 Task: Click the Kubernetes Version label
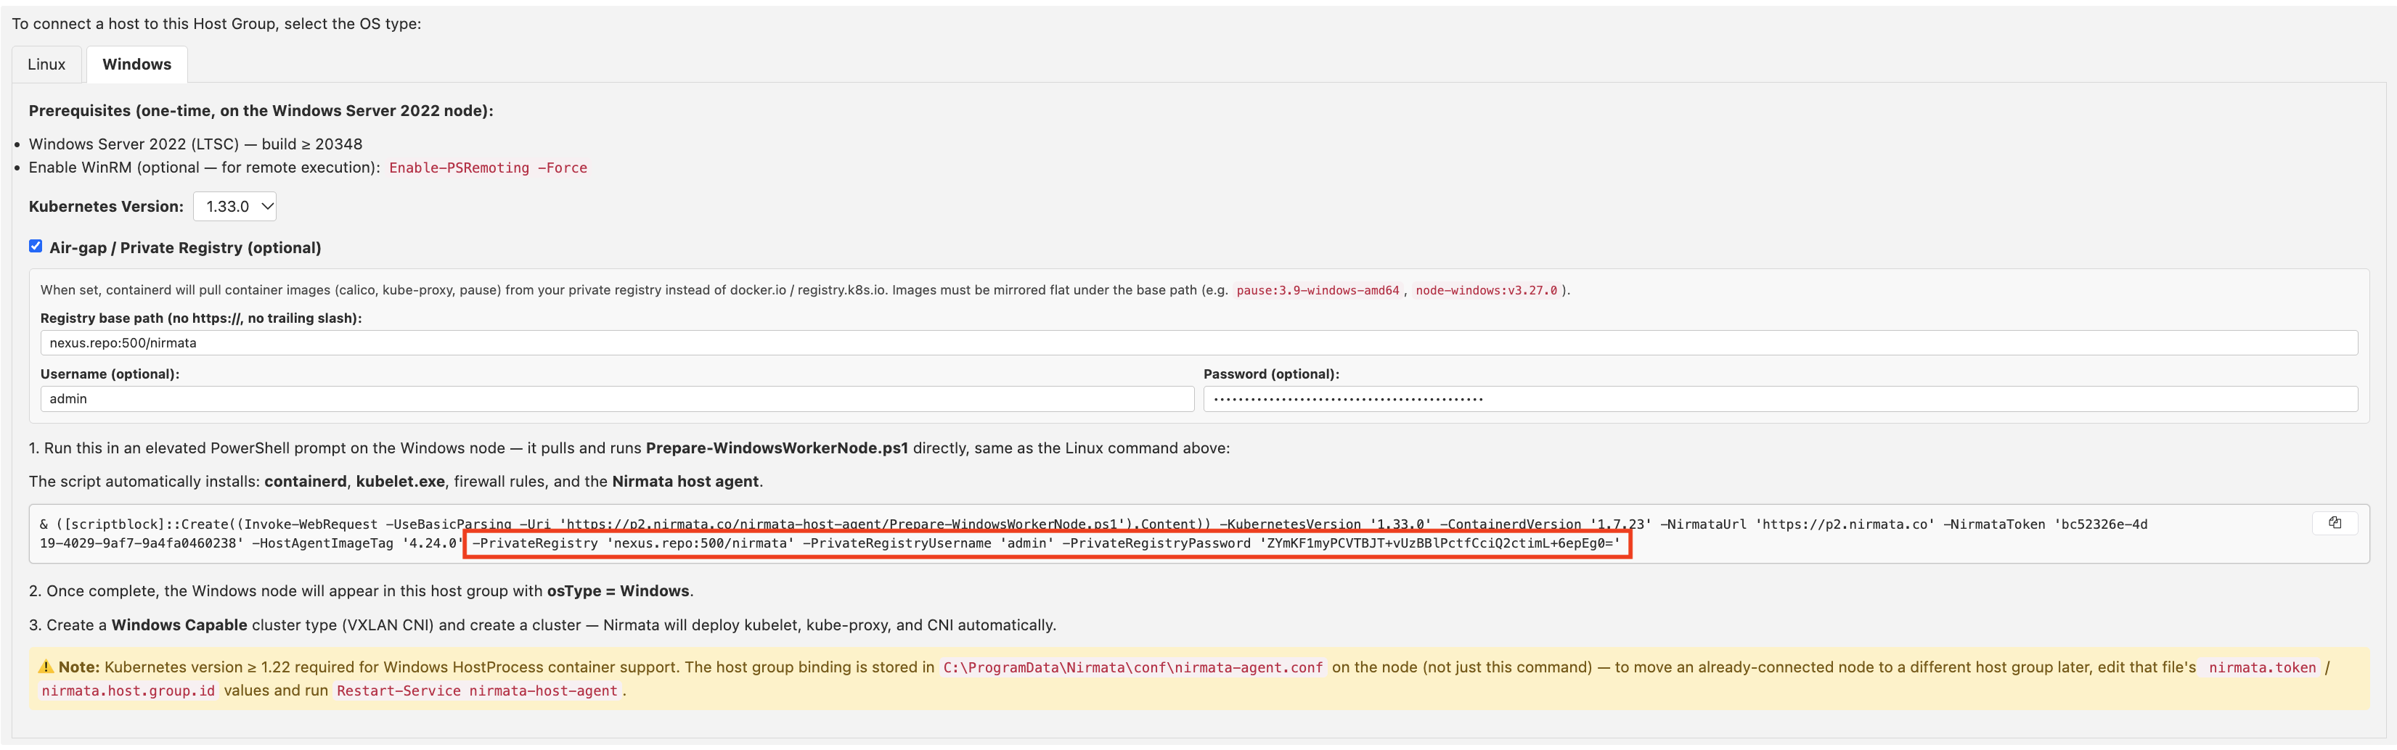(106, 206)
